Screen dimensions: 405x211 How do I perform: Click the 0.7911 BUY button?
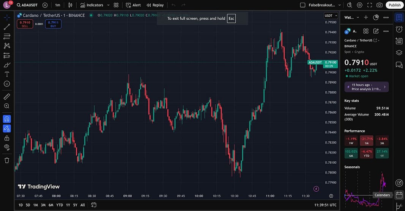[x=53, y=24]
